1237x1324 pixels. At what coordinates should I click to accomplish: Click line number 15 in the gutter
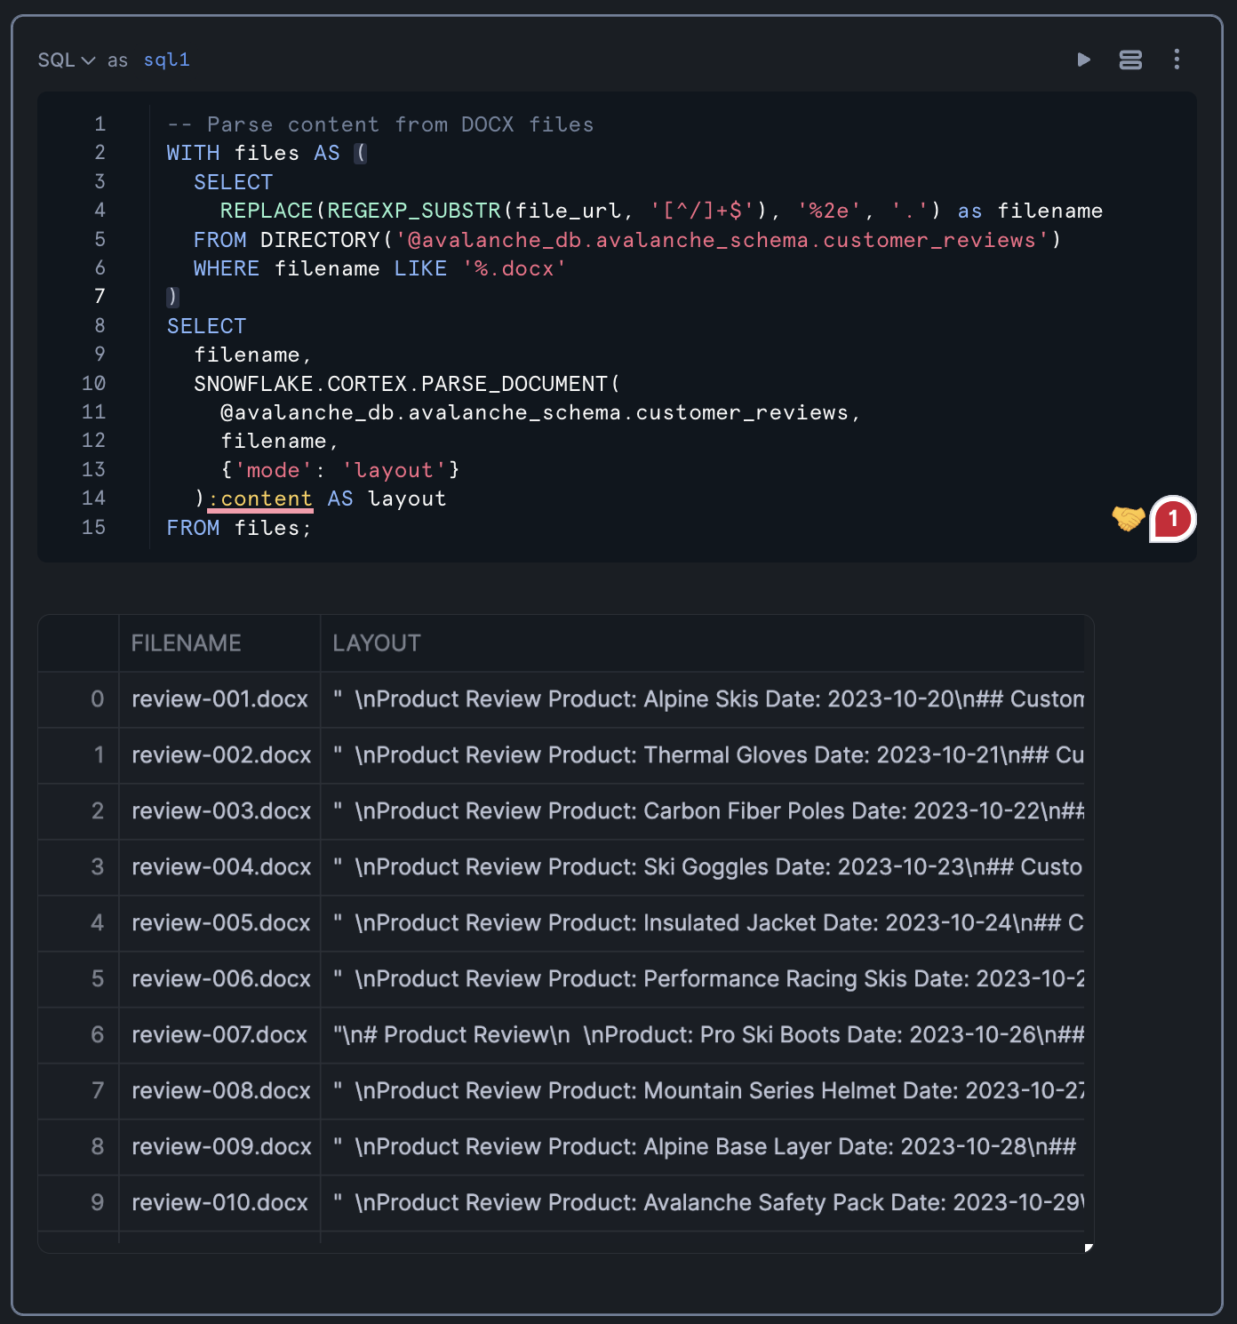(x=93, y=528)
